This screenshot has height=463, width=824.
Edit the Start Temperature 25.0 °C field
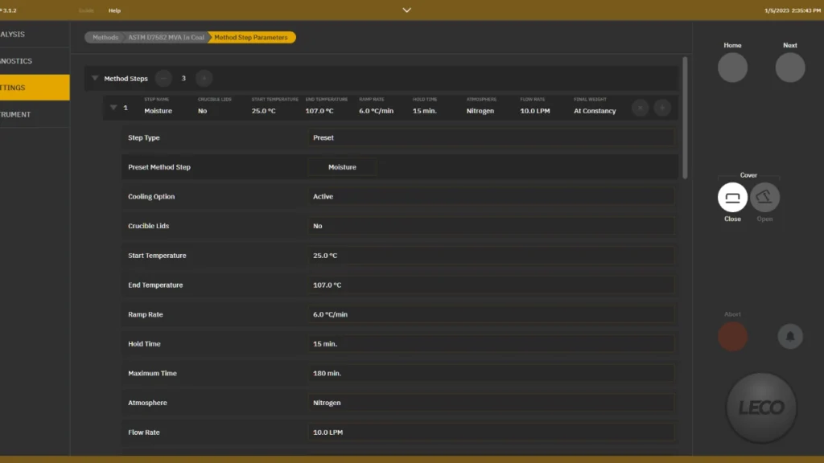pyautogui.click(x=491, y=255)
